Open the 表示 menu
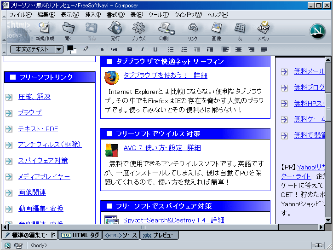Viewport: 333px width, 250px height. (70, 15)
